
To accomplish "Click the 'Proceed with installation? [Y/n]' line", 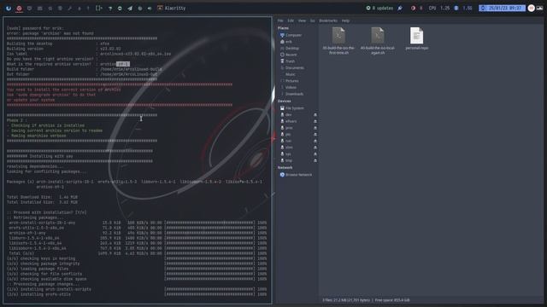I will pos(47,212).
